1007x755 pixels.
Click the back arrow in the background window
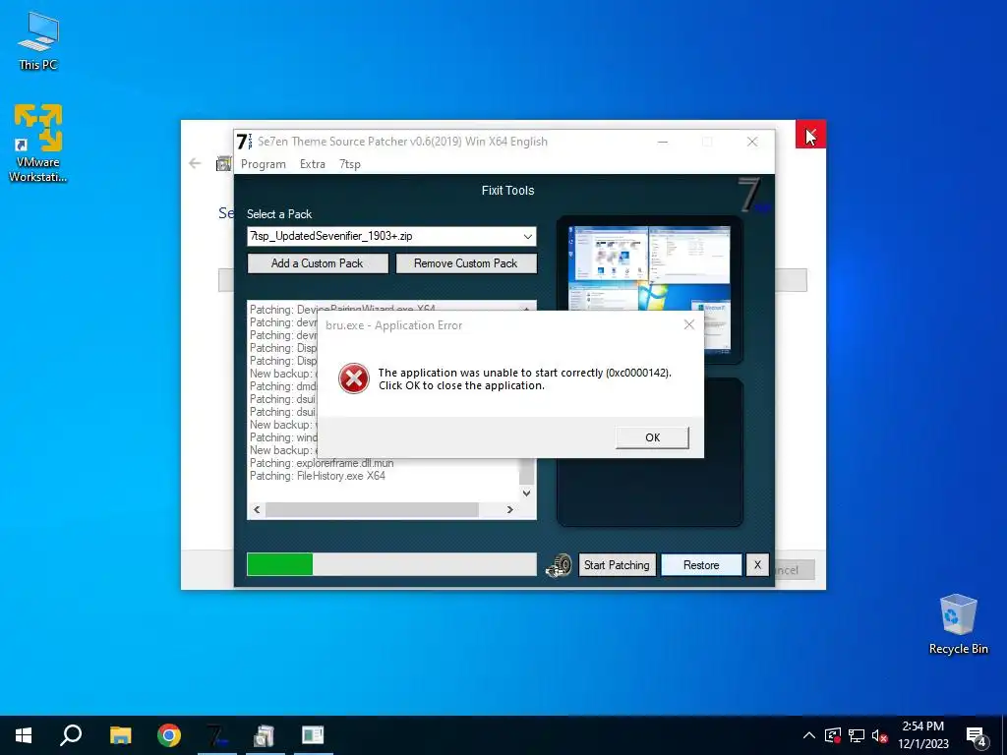196,164
